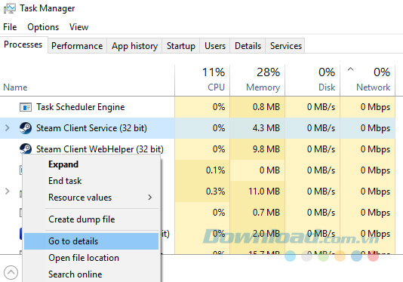The image size is (403, 282).
Task: Click the 0.7 MB memory cell
Action: [257, 213]
